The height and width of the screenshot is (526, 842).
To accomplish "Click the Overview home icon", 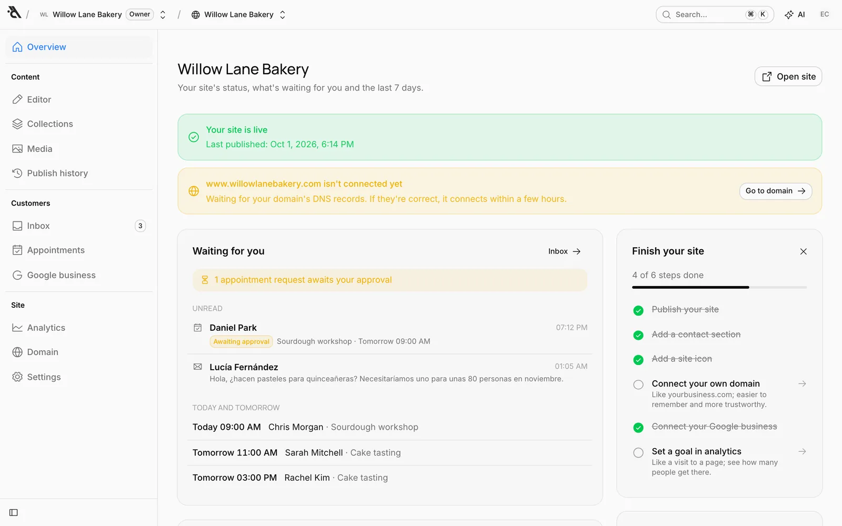I will (17, 47).
